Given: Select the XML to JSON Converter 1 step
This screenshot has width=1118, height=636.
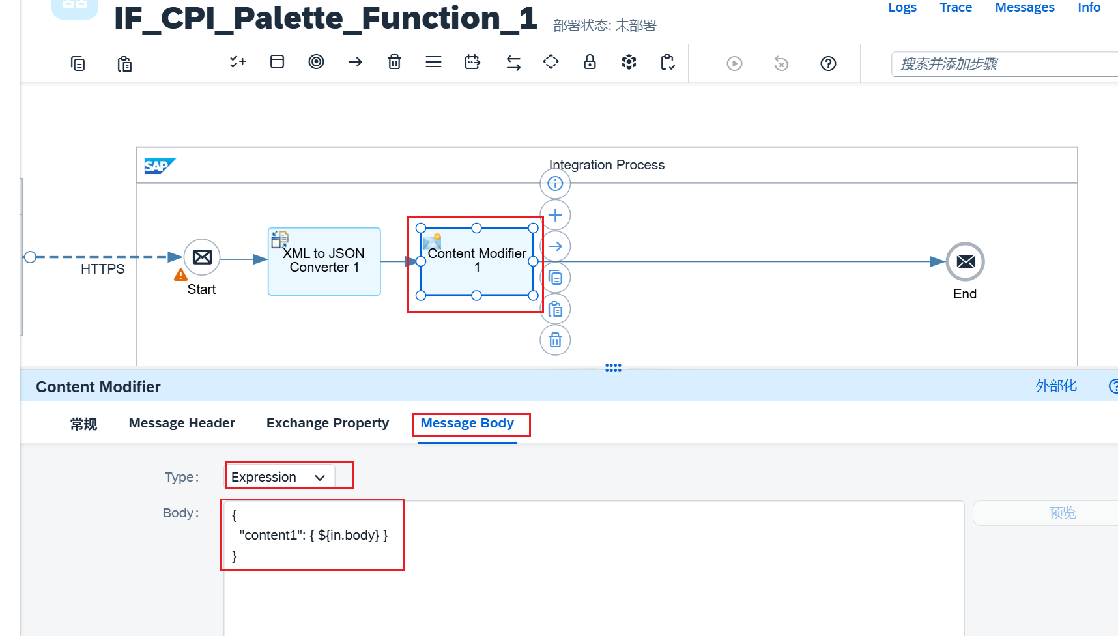Looking at the screenshot, I should pos(324,261).
